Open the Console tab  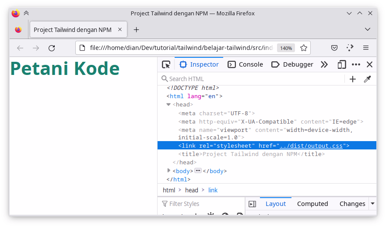245,64
